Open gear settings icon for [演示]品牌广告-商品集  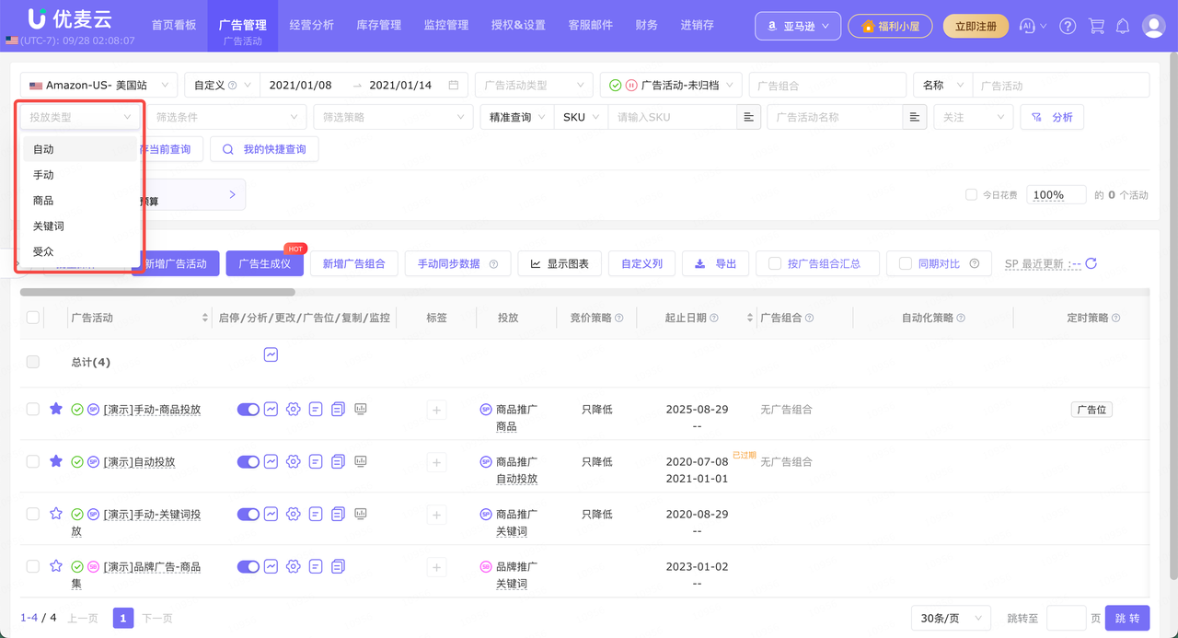point(294,566)
